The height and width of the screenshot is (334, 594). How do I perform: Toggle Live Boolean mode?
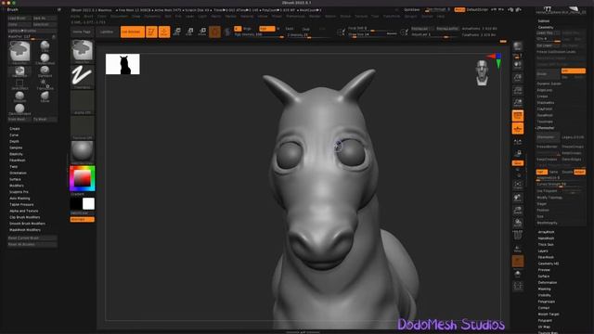(x=132, y=32)
